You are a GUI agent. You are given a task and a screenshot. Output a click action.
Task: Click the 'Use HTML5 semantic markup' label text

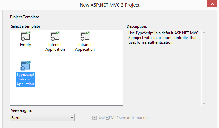pos(123,118)
